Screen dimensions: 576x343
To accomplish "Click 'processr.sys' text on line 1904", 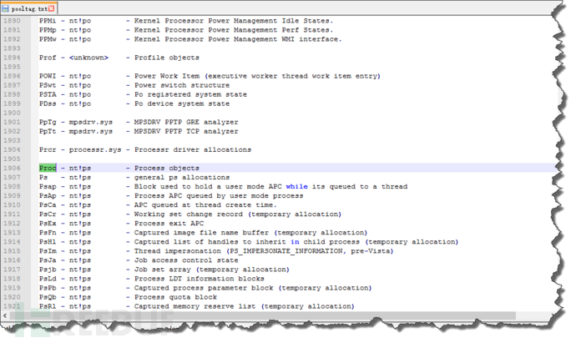I will tap(95, 149).
